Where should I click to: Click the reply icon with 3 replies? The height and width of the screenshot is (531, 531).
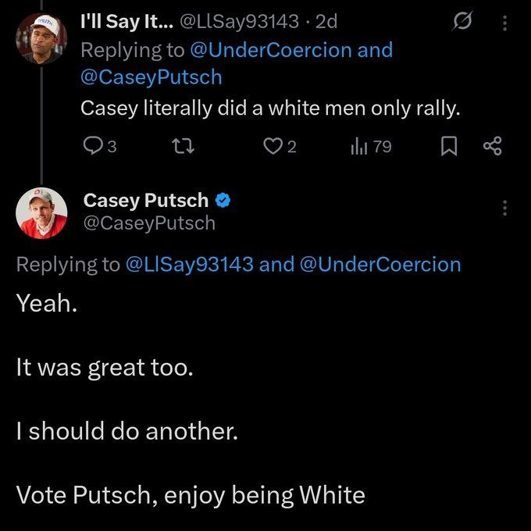tap(92, 146)
